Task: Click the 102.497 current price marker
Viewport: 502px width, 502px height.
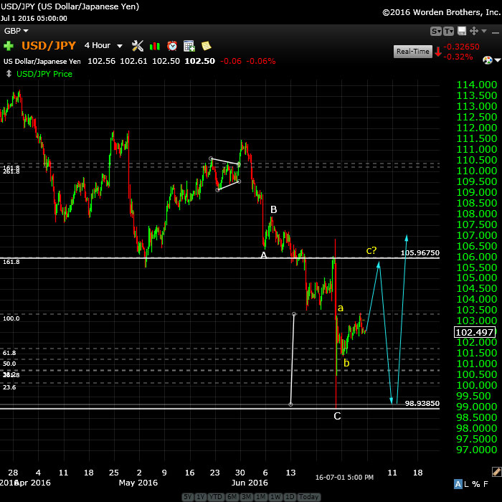Action: tap(475, 332)
